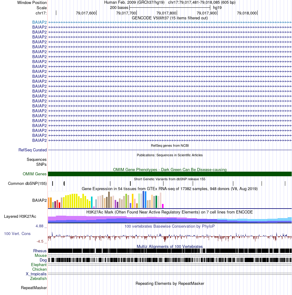Viewport: 292px width, 295px height.
Task: Click the assembly text 'Human Feb. 2009 (GRCh37/hg19)'
Action: [x=134, y=2]
